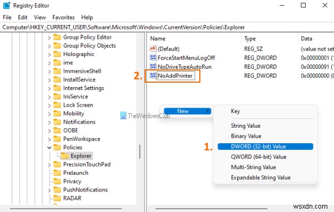The width and height of the screenshot is (334, 212).
Task: Expand the Holographic key
Action: click(49, 55)
